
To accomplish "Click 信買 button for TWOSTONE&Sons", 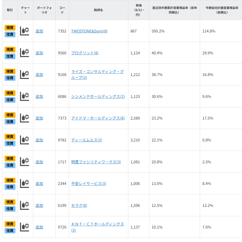I will (10, 34).
